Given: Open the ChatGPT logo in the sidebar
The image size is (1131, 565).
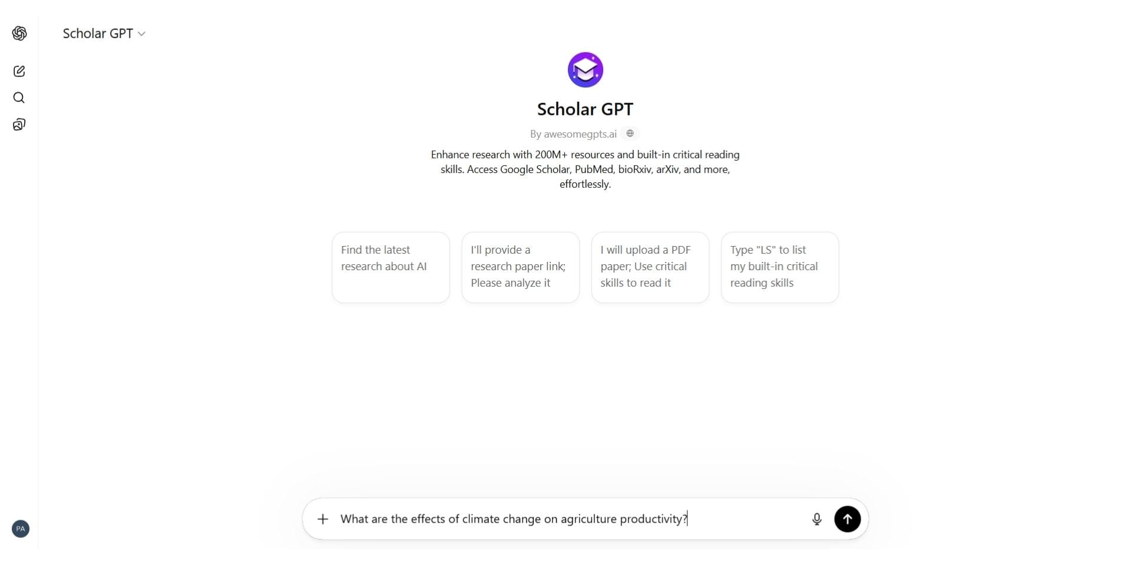Looking at the screenshot, I should (x=19, y=34).
